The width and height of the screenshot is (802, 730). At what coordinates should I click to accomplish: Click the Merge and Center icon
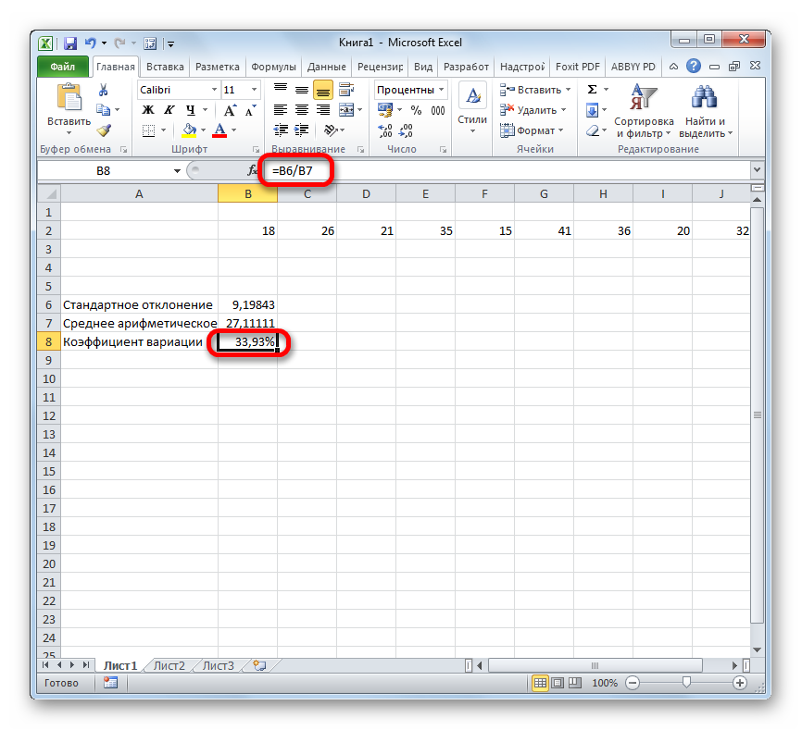346,110
